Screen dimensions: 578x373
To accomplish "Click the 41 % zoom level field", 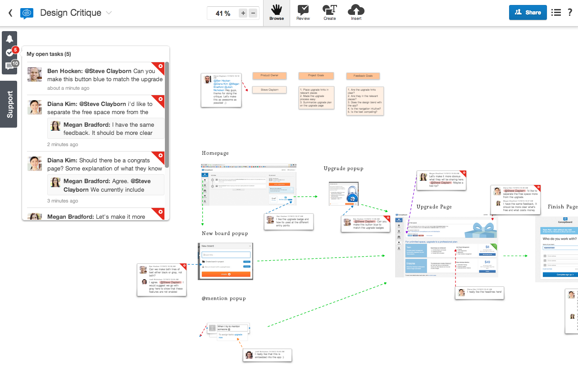I will (223, 13).
